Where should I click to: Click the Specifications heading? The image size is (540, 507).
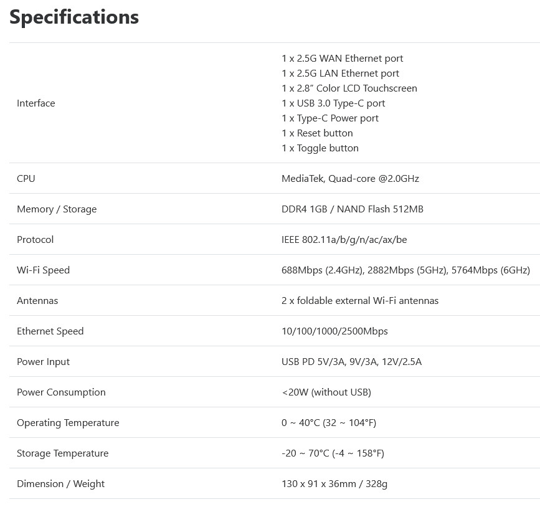pyautogui.click(x=74, y=17)
